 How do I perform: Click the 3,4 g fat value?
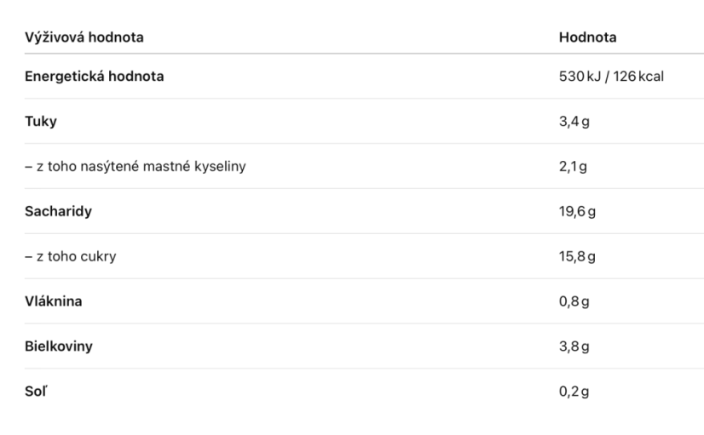pyautogui.click(x=574, y=122)
